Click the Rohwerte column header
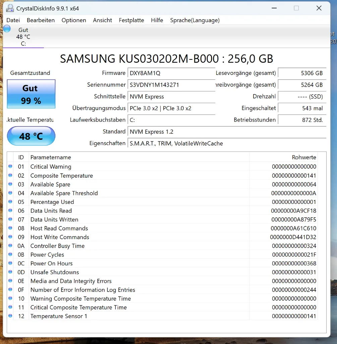The width and height of the screenshot is (337, 344). (284, 157)
